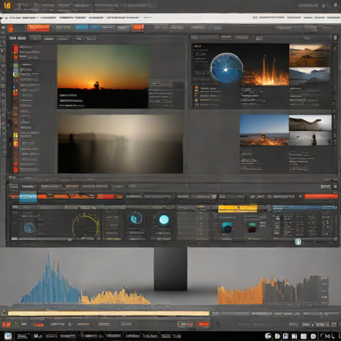Click the orange square icon below the logo
This screenshot has width=341, height=341.
click(11, 28)
